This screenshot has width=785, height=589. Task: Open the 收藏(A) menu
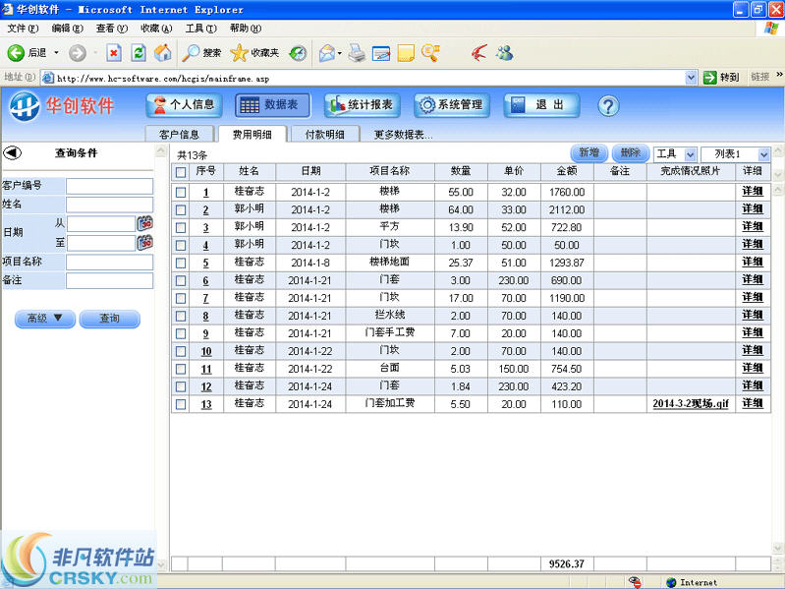click(x=156, y=29)
